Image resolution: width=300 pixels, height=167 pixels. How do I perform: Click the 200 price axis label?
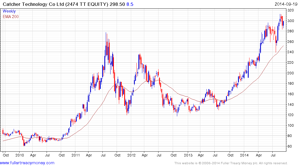coord(291,73)
